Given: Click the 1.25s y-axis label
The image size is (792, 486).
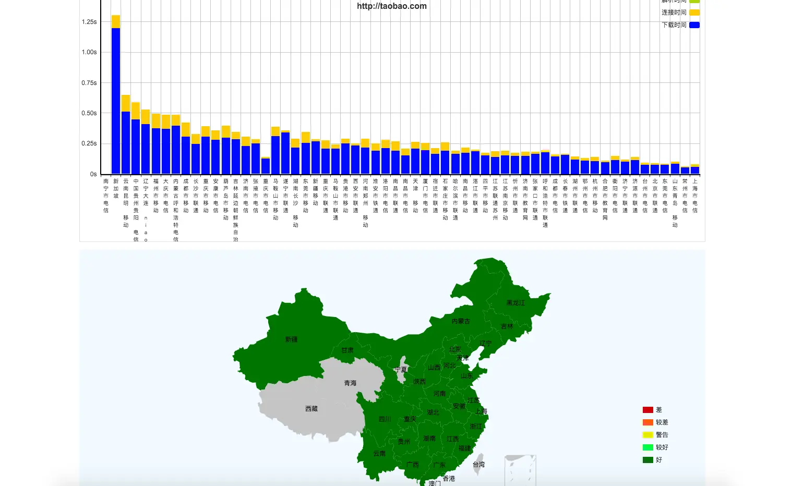Looking at the screenshot, I should pyautogui.click(x=89, y=22).
